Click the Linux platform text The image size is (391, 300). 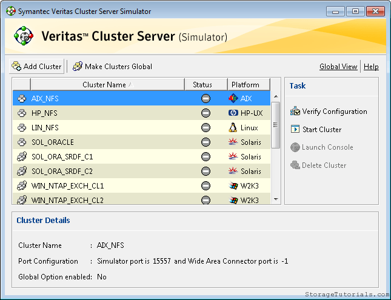point(249,128)
